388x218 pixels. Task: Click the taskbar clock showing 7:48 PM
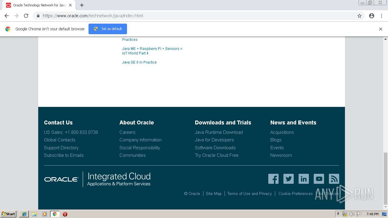pos(372,214)
